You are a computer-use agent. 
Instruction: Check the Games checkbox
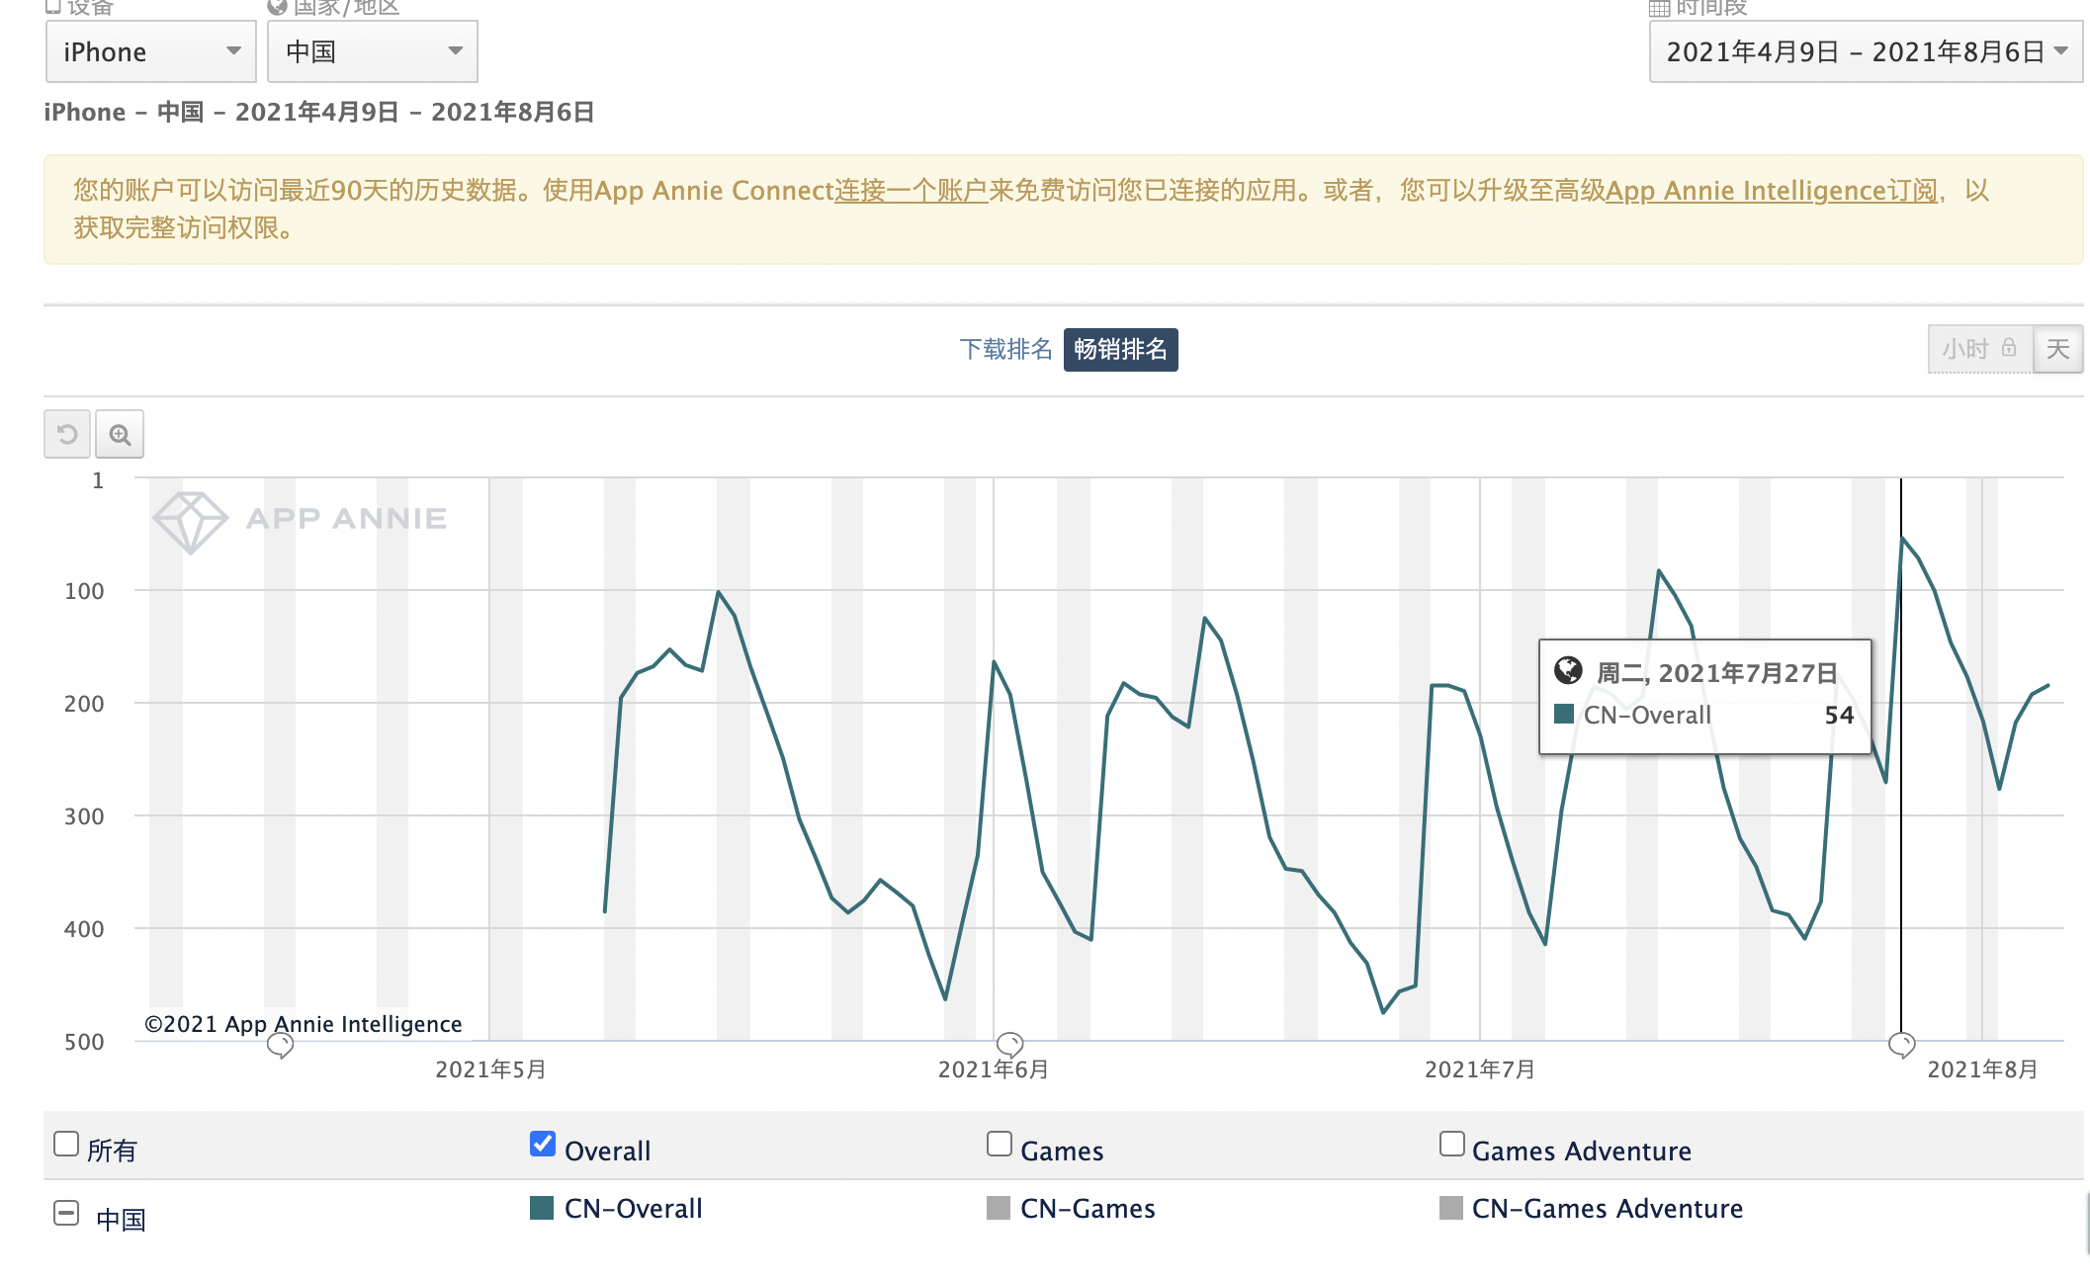[x=1000, y=1144]
